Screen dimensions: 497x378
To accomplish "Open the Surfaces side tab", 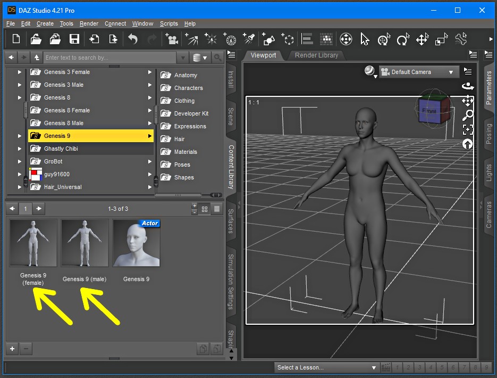I will (x=231, y=221).
